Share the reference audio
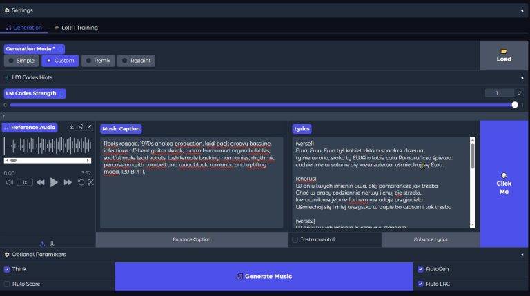This screenshot has width=530, height=296. (x=81, y=127)
